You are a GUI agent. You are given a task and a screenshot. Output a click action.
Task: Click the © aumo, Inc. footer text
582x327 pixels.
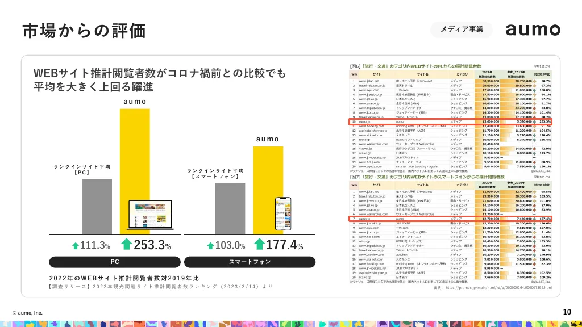[27, 313]
